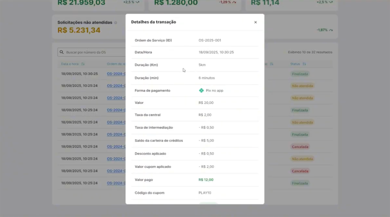Click trend arrow beside R$ 11,14 card
The width and height of the screenshot is (390, 217).
pos(331,2)
